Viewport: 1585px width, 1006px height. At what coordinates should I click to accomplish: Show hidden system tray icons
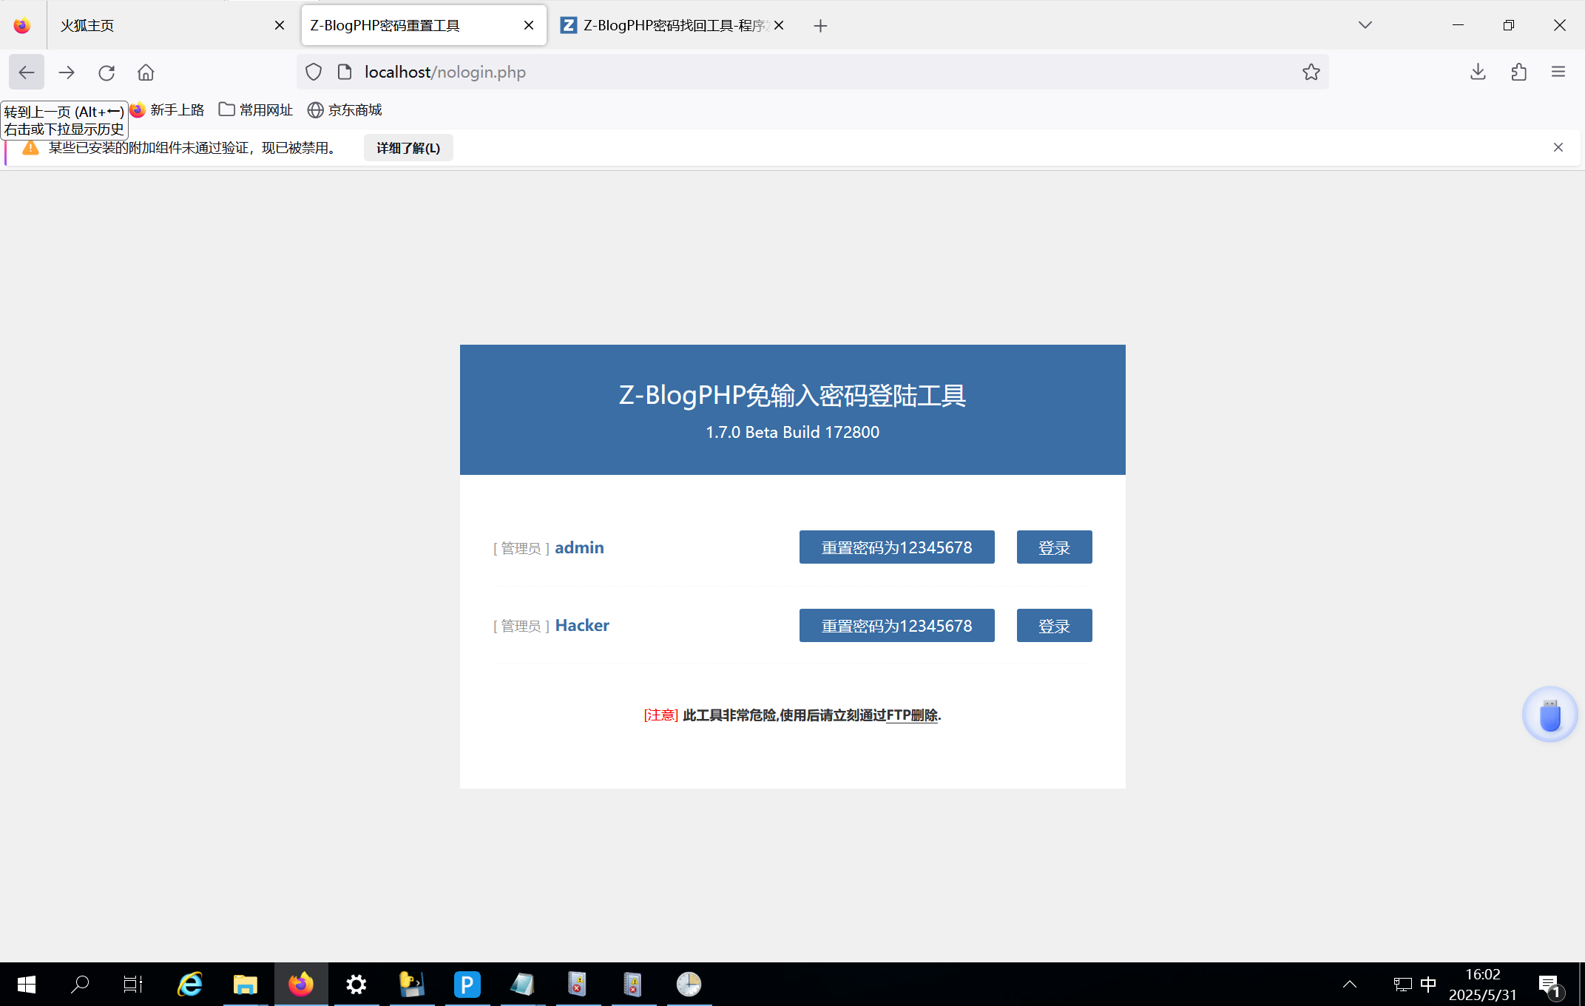point(1350,984)
